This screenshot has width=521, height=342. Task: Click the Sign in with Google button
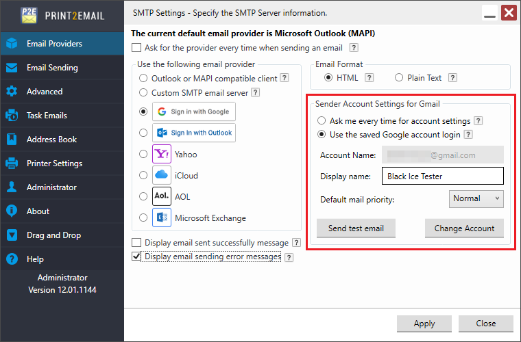194,111
